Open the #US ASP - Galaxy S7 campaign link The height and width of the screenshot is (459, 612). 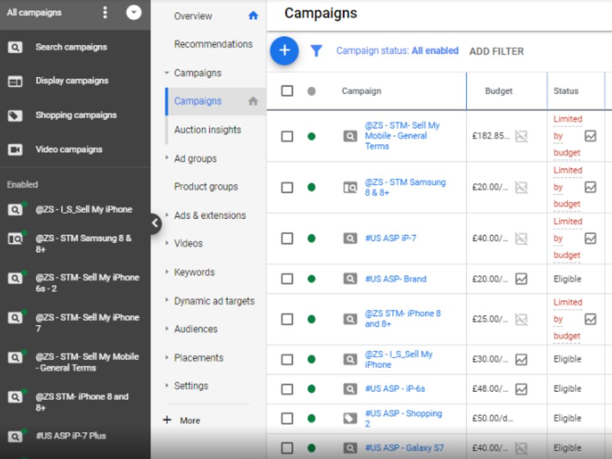click(x=404, y=448)
